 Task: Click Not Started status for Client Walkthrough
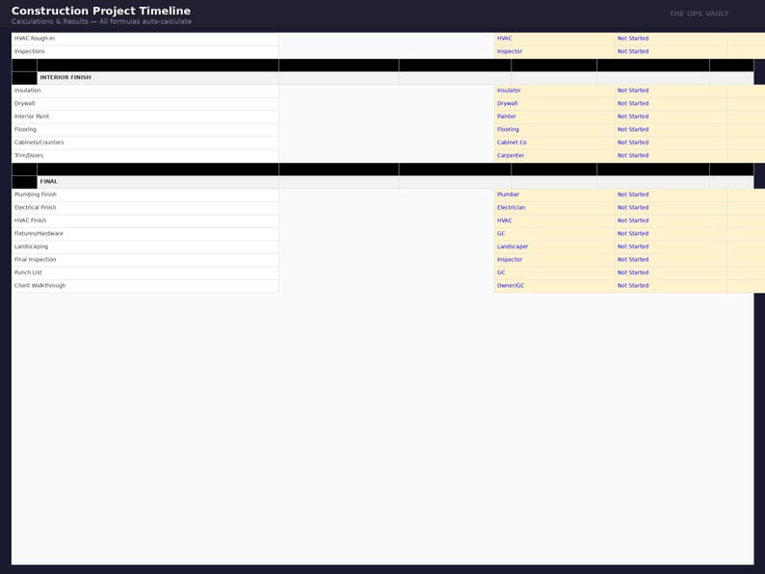[671, 286]
